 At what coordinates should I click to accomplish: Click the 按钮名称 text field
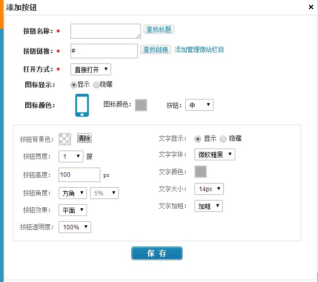(x=105, y=31)
